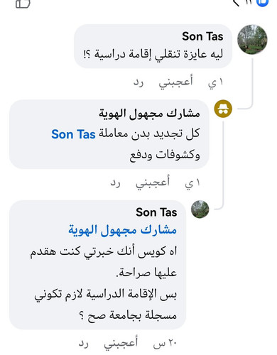Open Son Tas name on last reply

click(x=156, y=212)
